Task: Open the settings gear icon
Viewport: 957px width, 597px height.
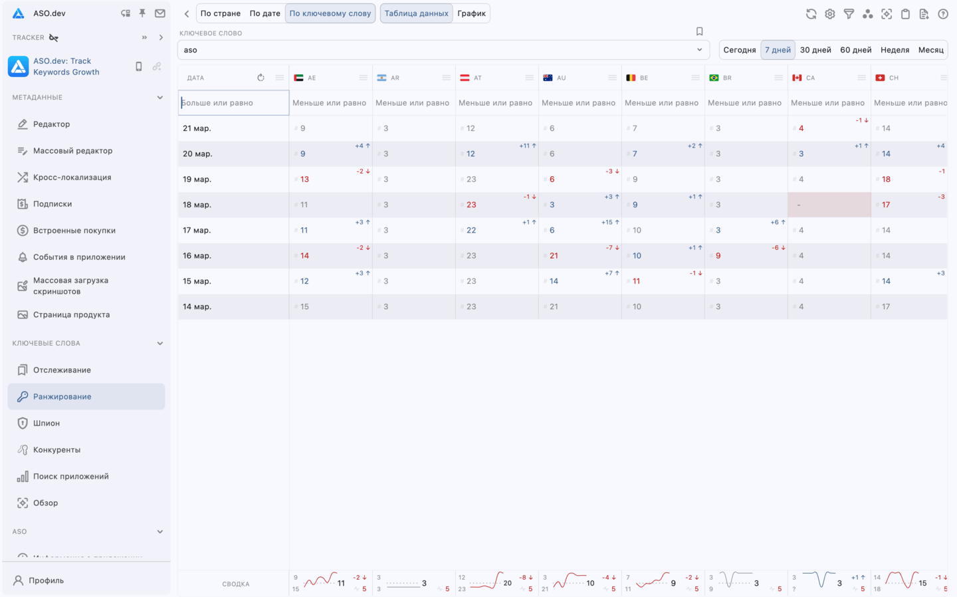Action: pyautogui.click(x=830, y=13)
